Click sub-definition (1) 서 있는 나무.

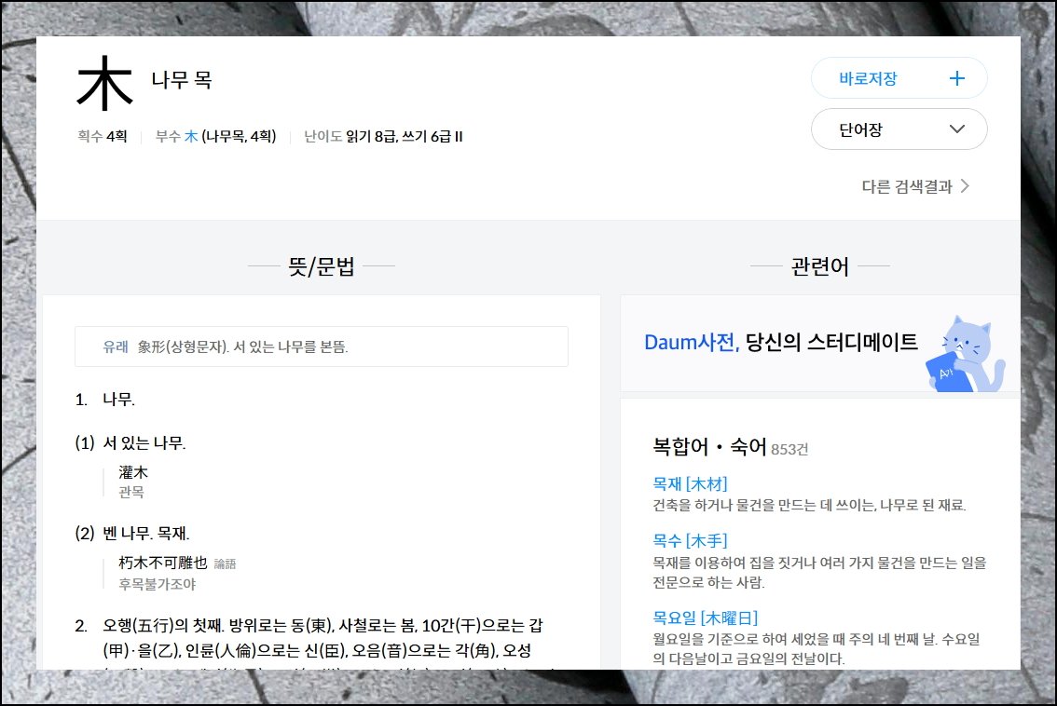click(130, 442)
